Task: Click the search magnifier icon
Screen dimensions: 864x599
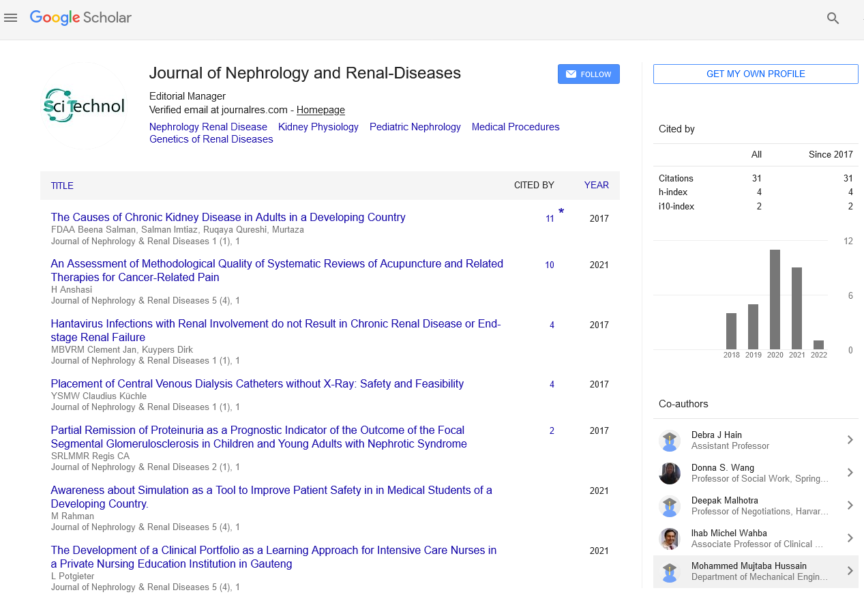Action: tap(833, 18)
